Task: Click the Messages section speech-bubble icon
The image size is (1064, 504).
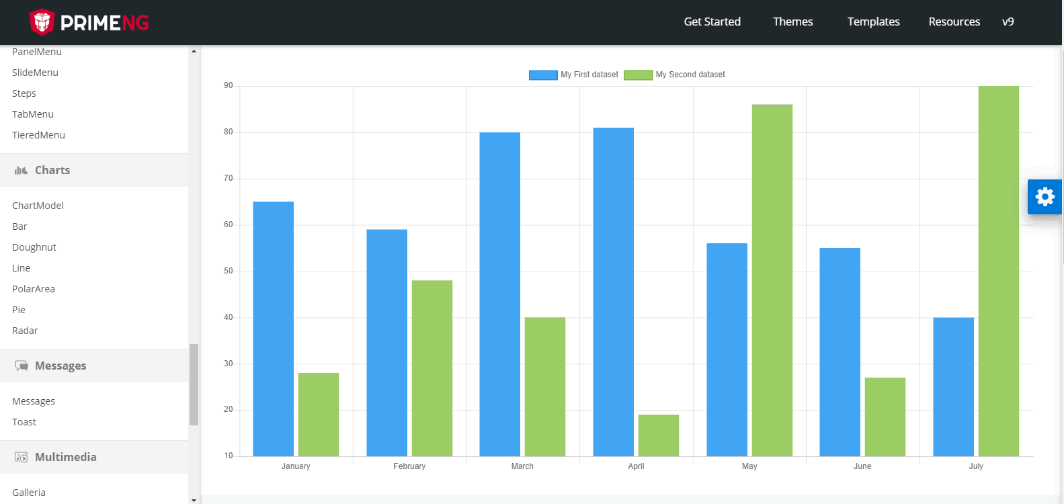Action: tap(22, 366)
